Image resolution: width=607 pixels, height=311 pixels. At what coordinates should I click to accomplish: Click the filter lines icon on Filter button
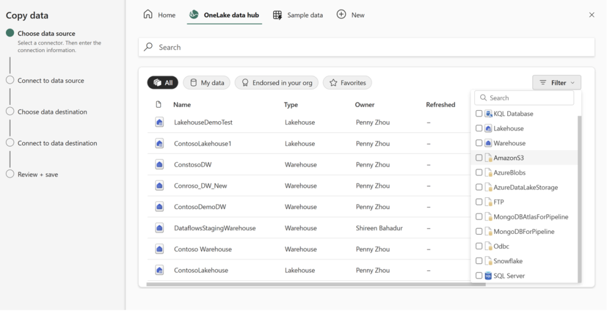coord(543,83)
